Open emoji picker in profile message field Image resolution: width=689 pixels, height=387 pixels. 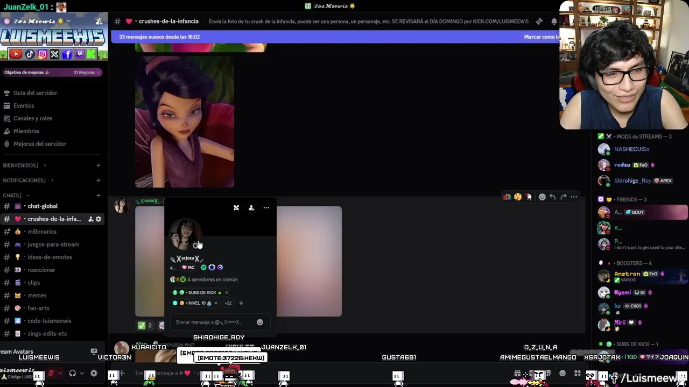click(259, 322)
